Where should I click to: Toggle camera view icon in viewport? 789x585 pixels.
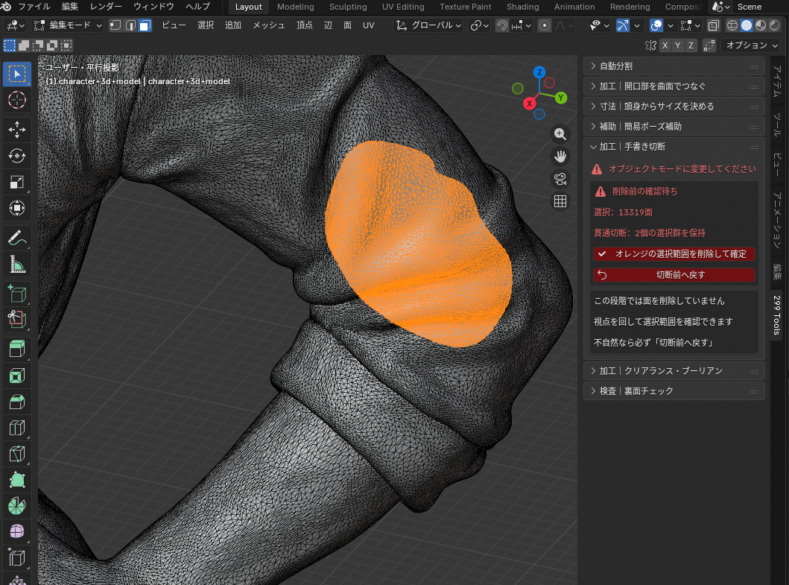(x=560, y=179)
